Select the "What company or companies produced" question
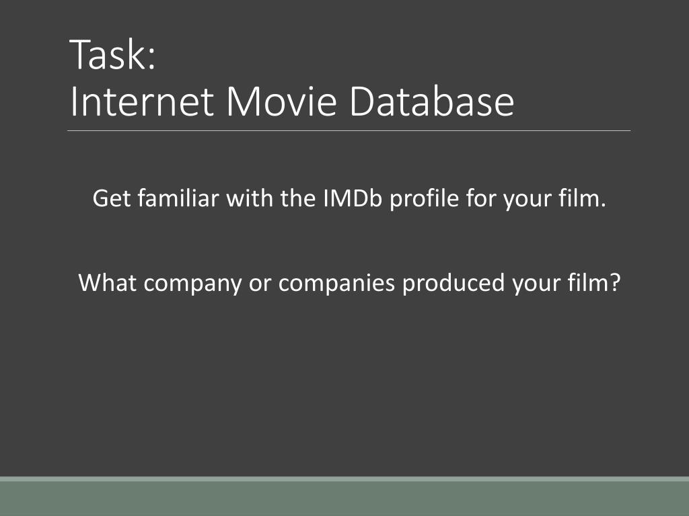This screenshot has height=516, width=689. click(x=349, y=283)
